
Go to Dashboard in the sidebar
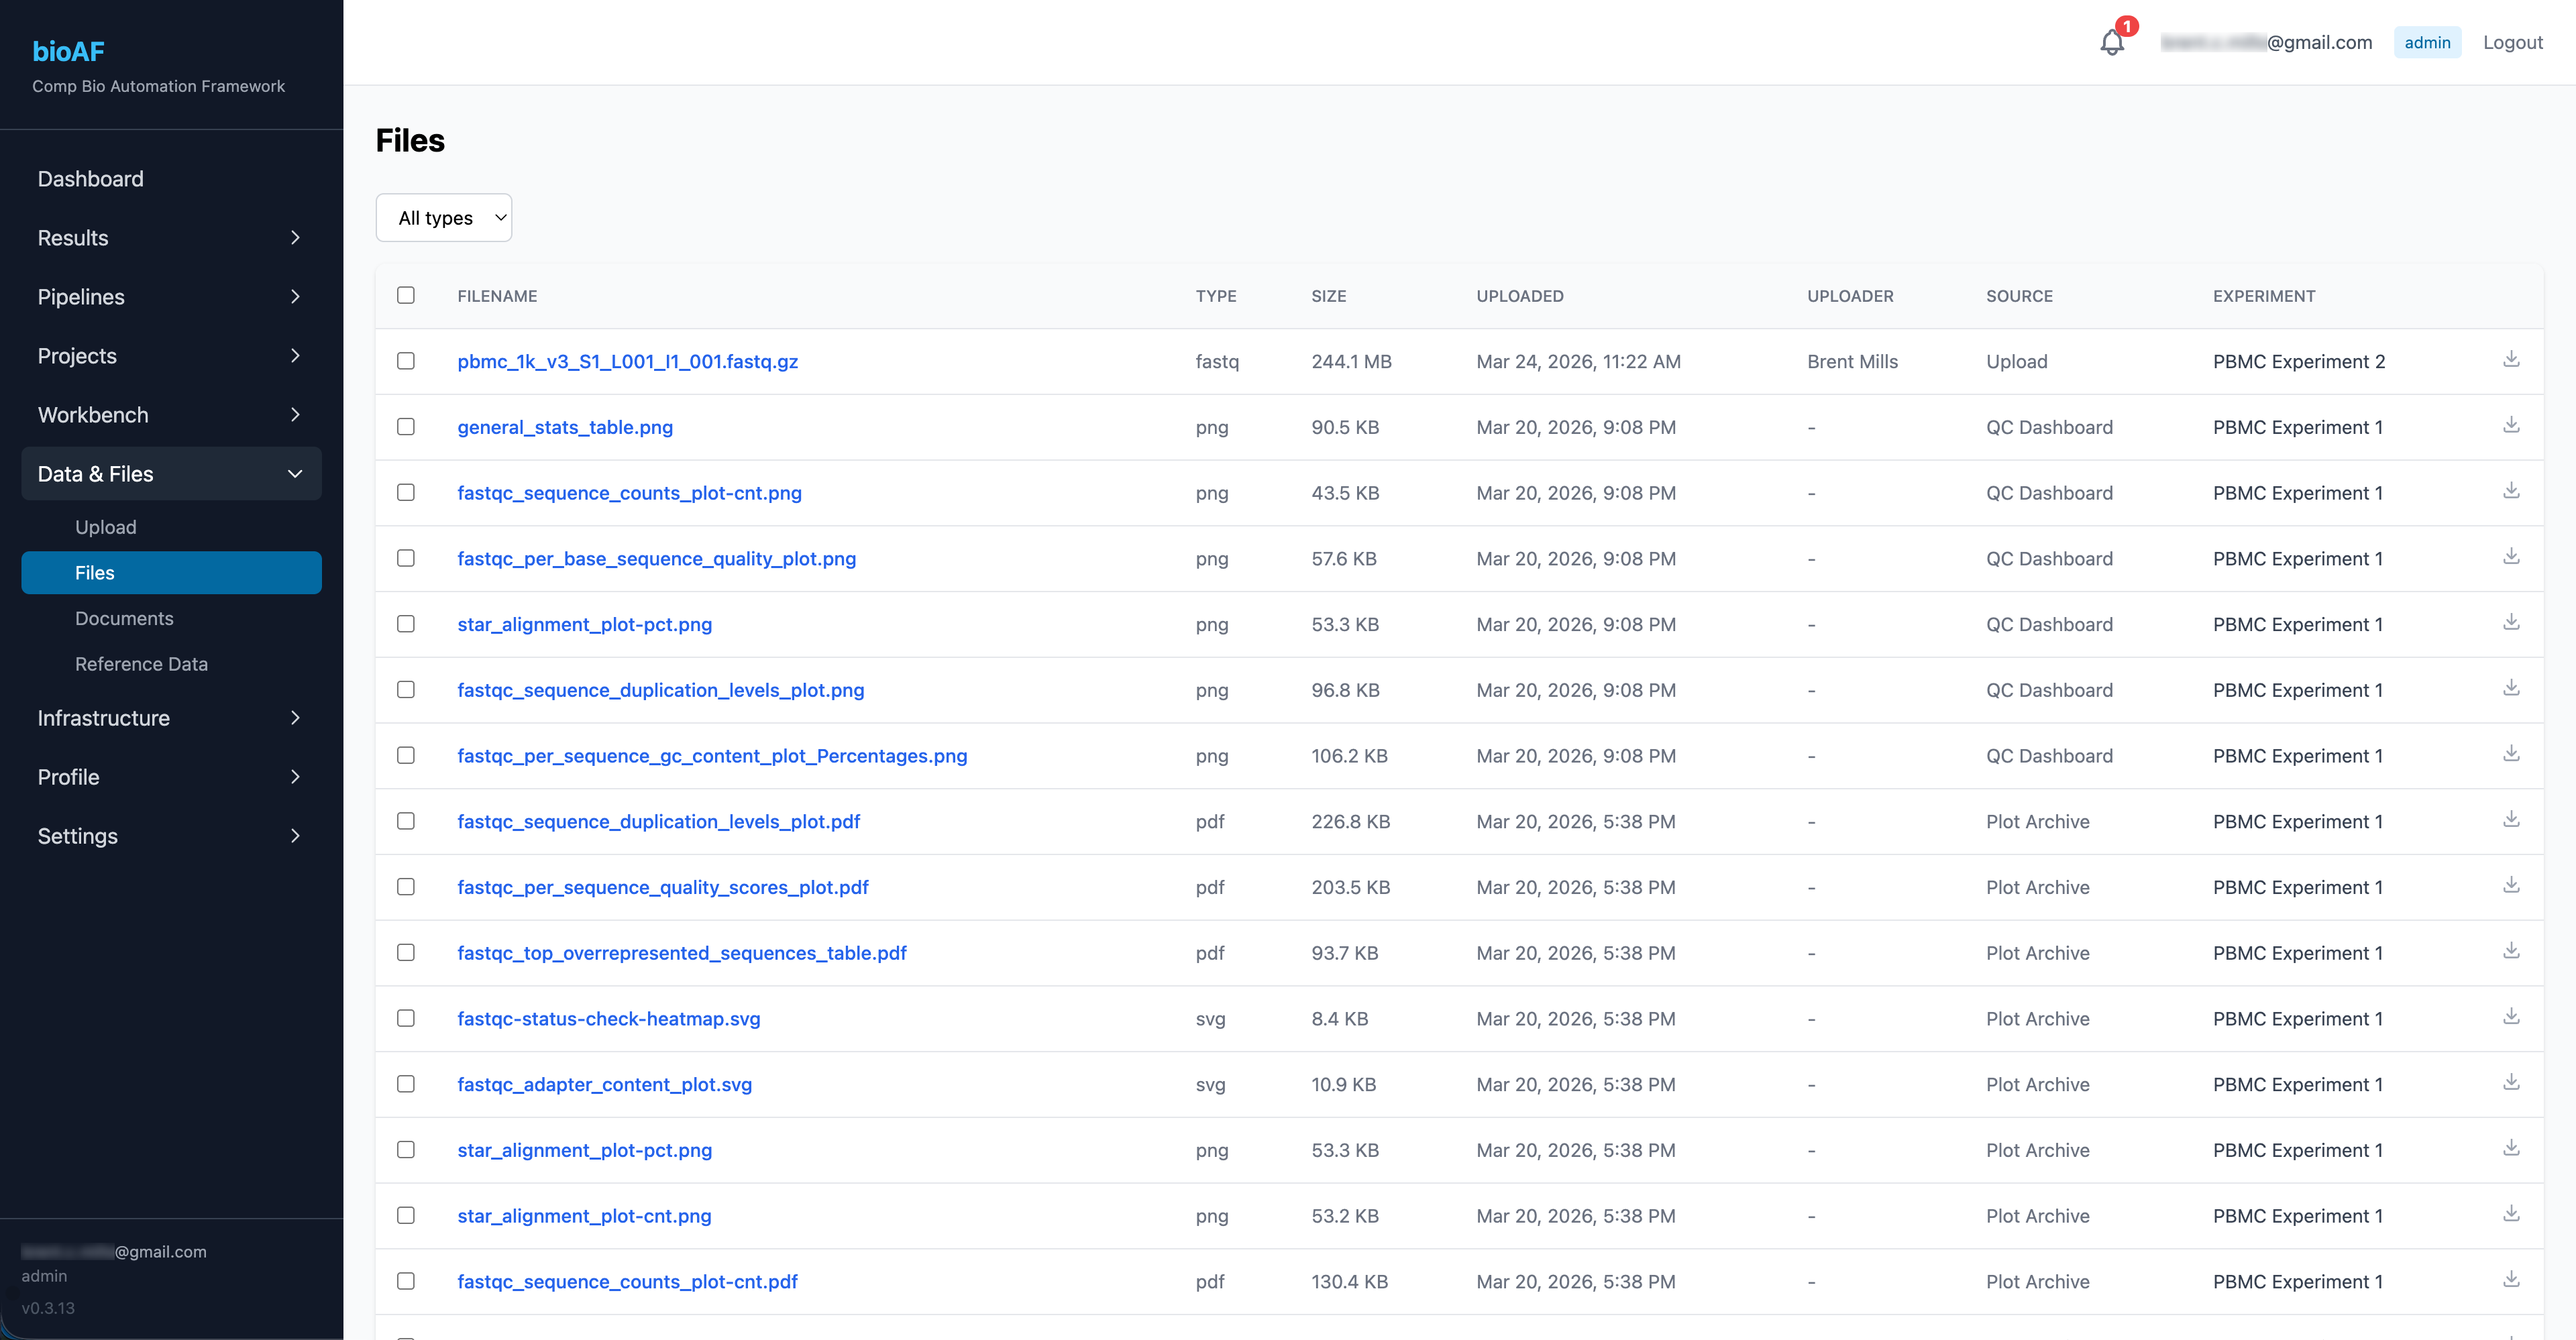pyautogui.click(x=171, y=179)
